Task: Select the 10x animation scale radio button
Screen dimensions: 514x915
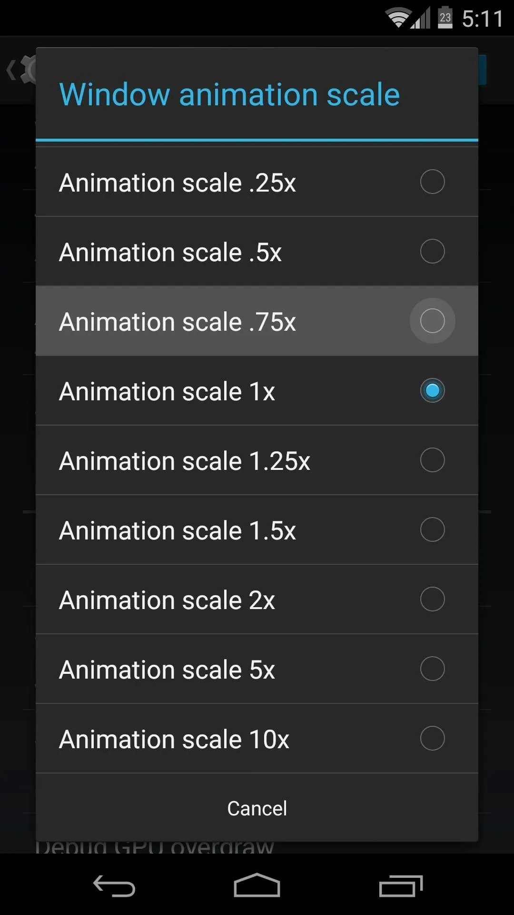Action: click(432, 738)
